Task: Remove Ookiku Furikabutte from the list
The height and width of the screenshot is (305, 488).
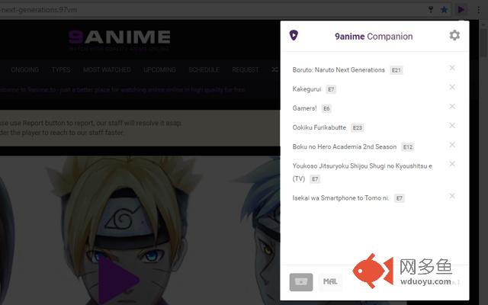Action: [x=452, y=125]
